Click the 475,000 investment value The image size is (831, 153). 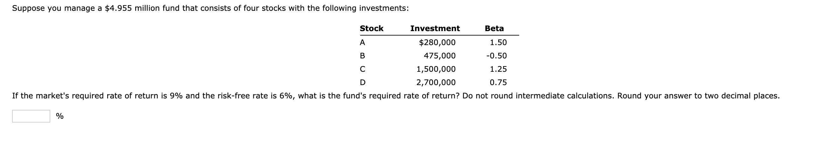(x=439, y=56)
